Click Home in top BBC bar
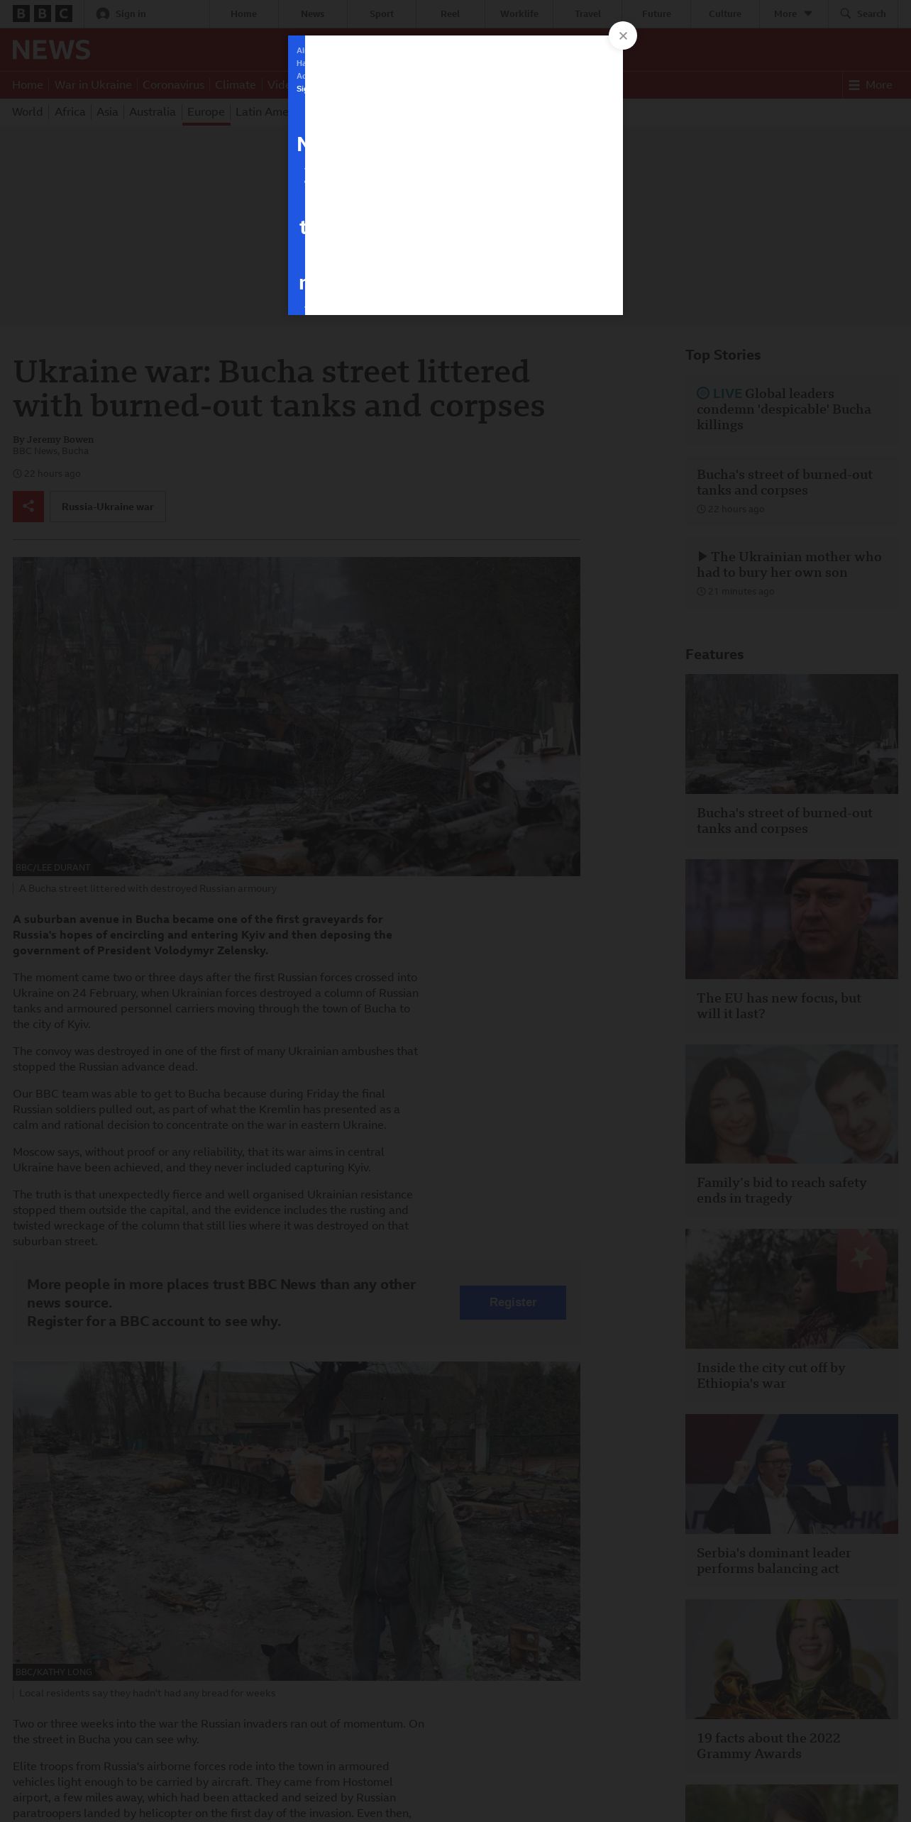Viewport: 911px width, 1822px height. [x=243, y=13]
